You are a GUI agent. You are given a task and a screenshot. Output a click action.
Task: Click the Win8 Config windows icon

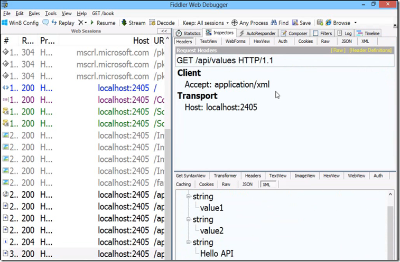point(5,23)
